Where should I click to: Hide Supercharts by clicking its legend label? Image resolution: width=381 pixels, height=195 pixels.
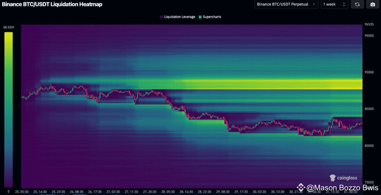click(x=212, y=17)
